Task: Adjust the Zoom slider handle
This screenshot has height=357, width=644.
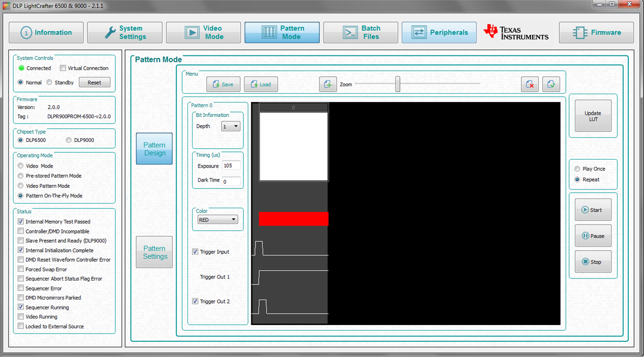Action: (x=398, y=84)
